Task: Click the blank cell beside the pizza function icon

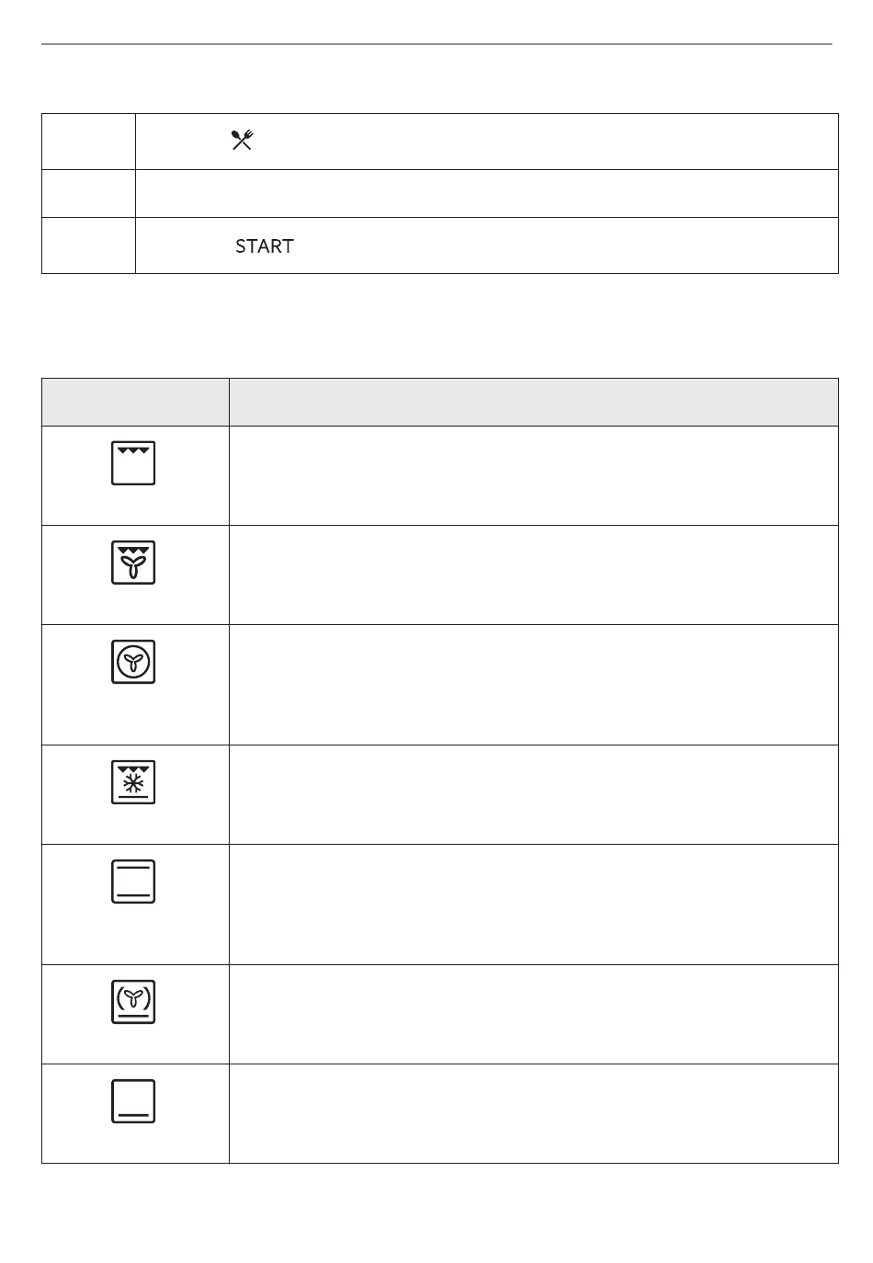Action: (534, 1015)
